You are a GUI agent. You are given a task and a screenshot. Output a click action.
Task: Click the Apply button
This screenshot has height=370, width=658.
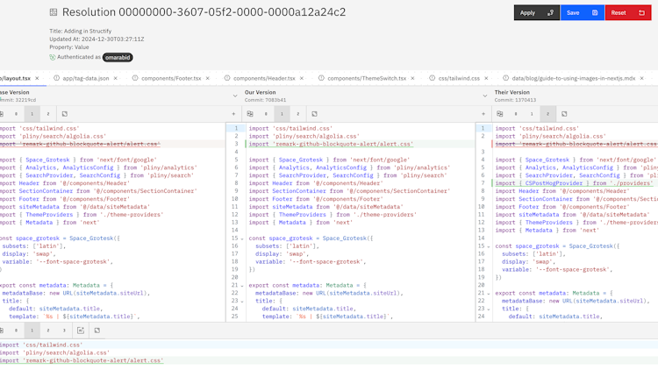pos(537,12)
